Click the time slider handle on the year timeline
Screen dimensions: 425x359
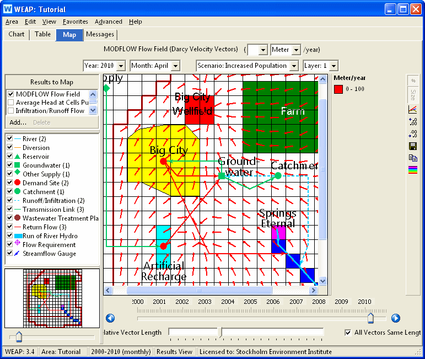[x=370, y=318]
